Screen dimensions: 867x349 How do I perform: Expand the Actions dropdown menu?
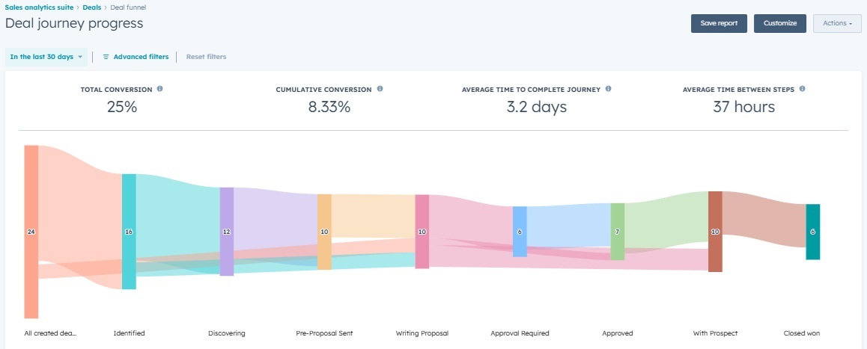coord(836,23)
